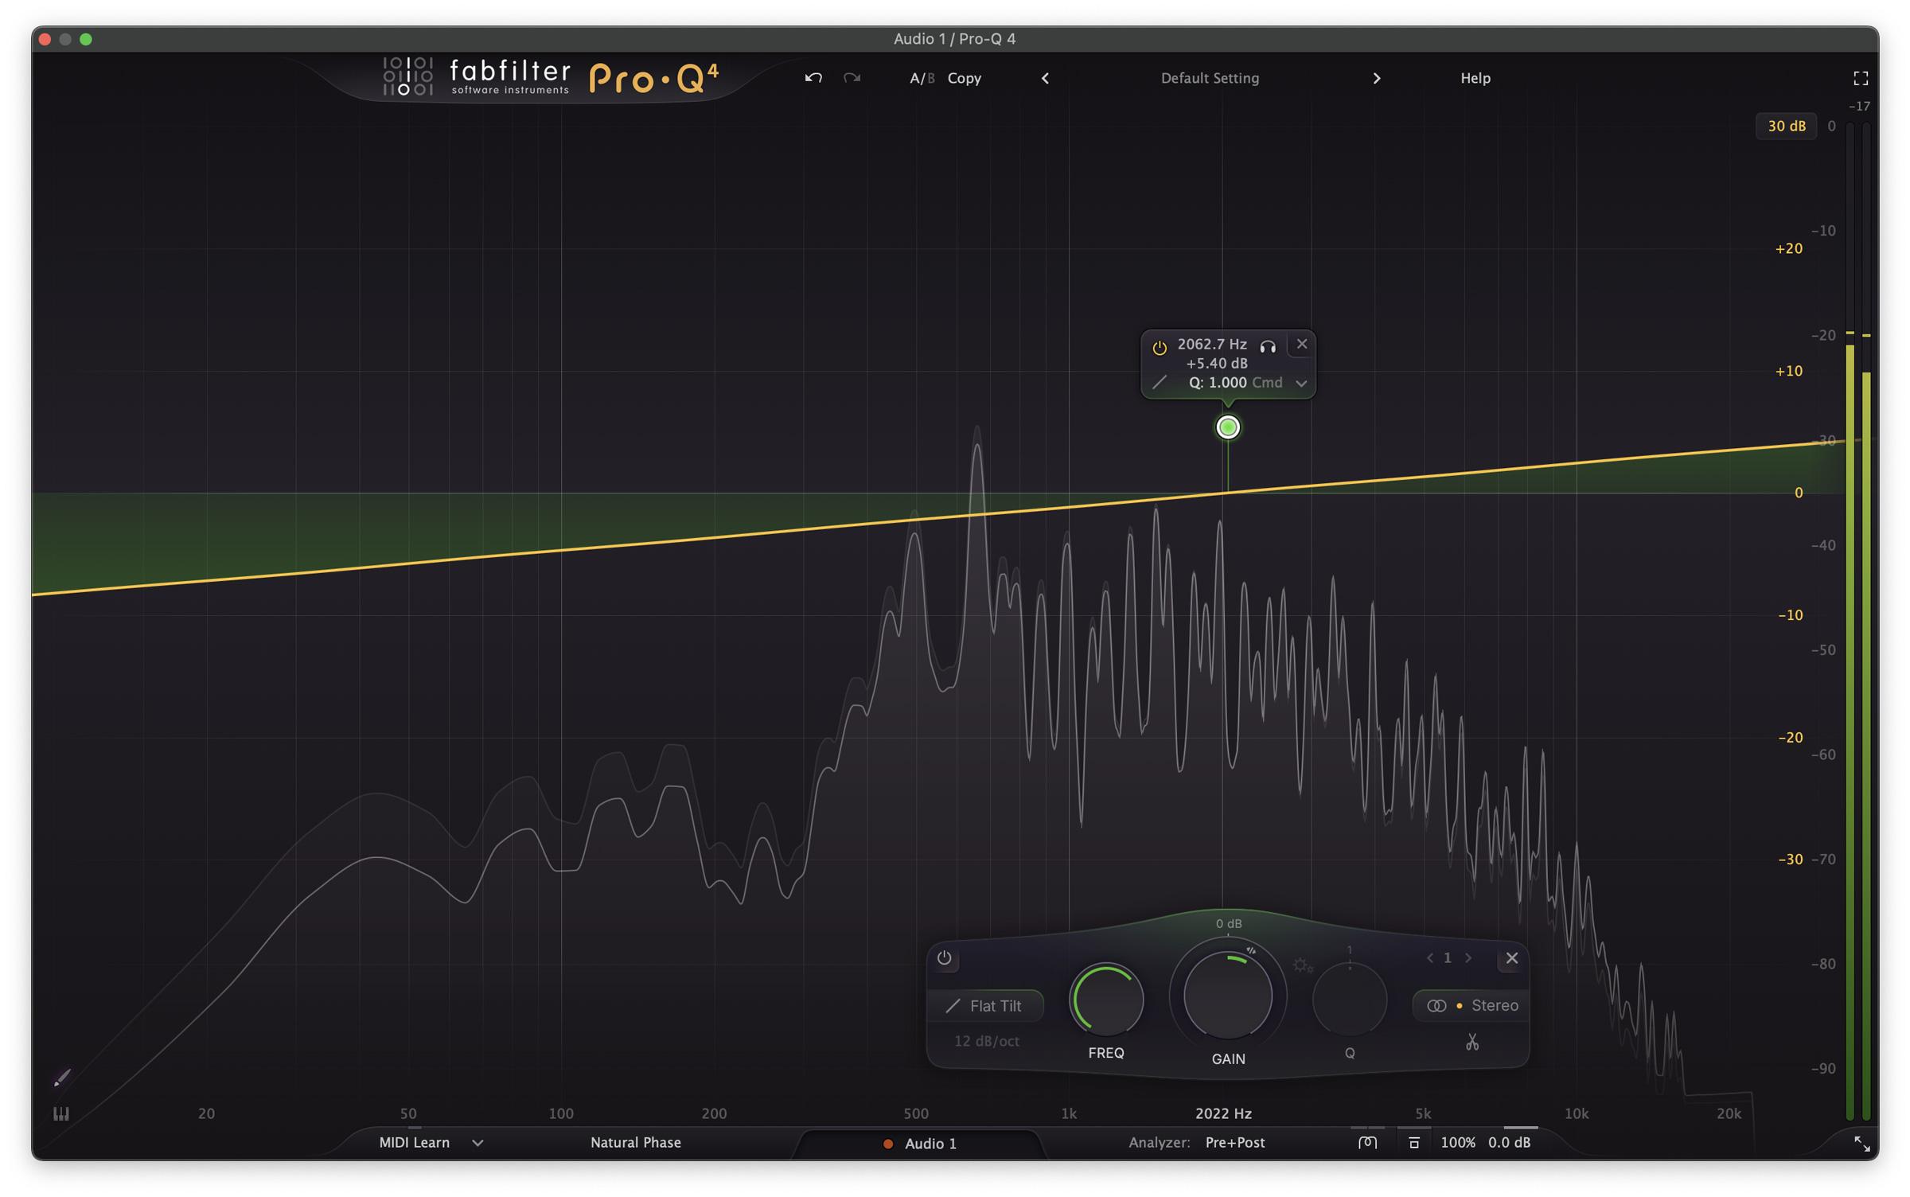Screen dimensions: 1910x1197
Task: Click the band number 1 label
Action: tap(1448, 958)
